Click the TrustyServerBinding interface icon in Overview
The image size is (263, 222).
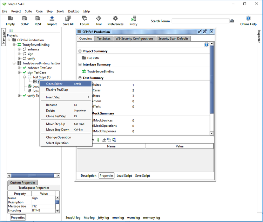point(84,71)
